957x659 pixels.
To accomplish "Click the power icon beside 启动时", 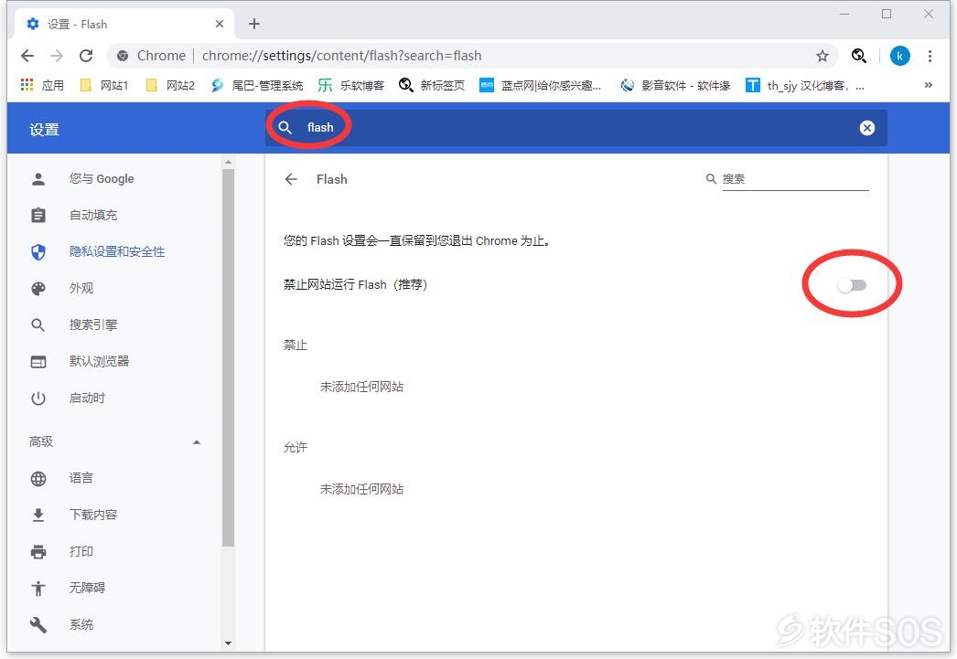I will (38, 399).
